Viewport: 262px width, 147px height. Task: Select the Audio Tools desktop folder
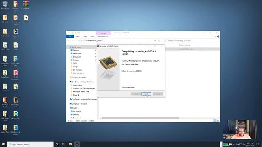click(5, 33)
